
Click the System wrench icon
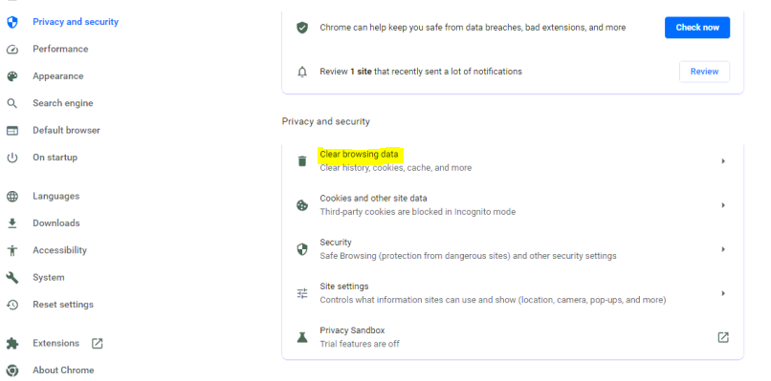click(12, 278)
